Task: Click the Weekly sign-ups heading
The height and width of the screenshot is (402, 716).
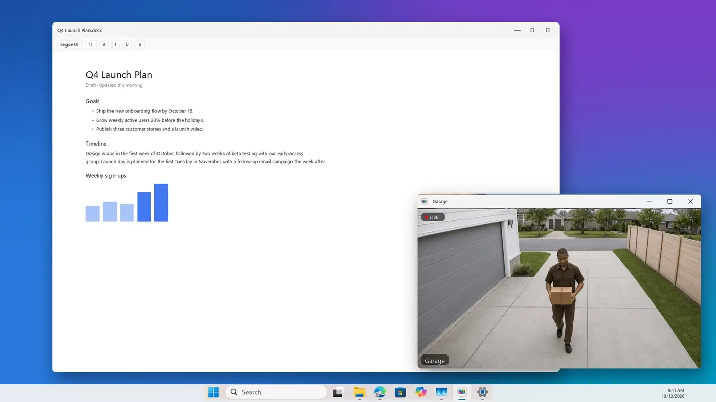Action: (x=106, y=176)
